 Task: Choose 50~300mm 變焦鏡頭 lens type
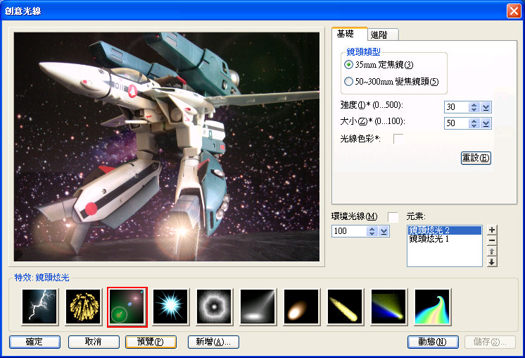pos(391,82)
